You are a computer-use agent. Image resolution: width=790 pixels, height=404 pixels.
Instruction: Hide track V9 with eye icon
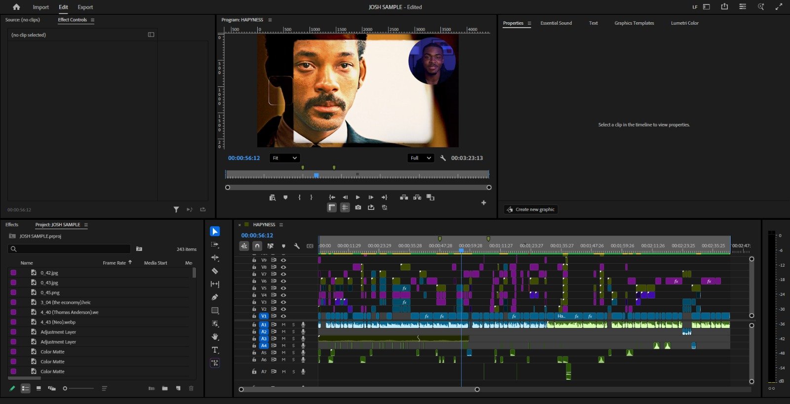[x=283, y=260]
